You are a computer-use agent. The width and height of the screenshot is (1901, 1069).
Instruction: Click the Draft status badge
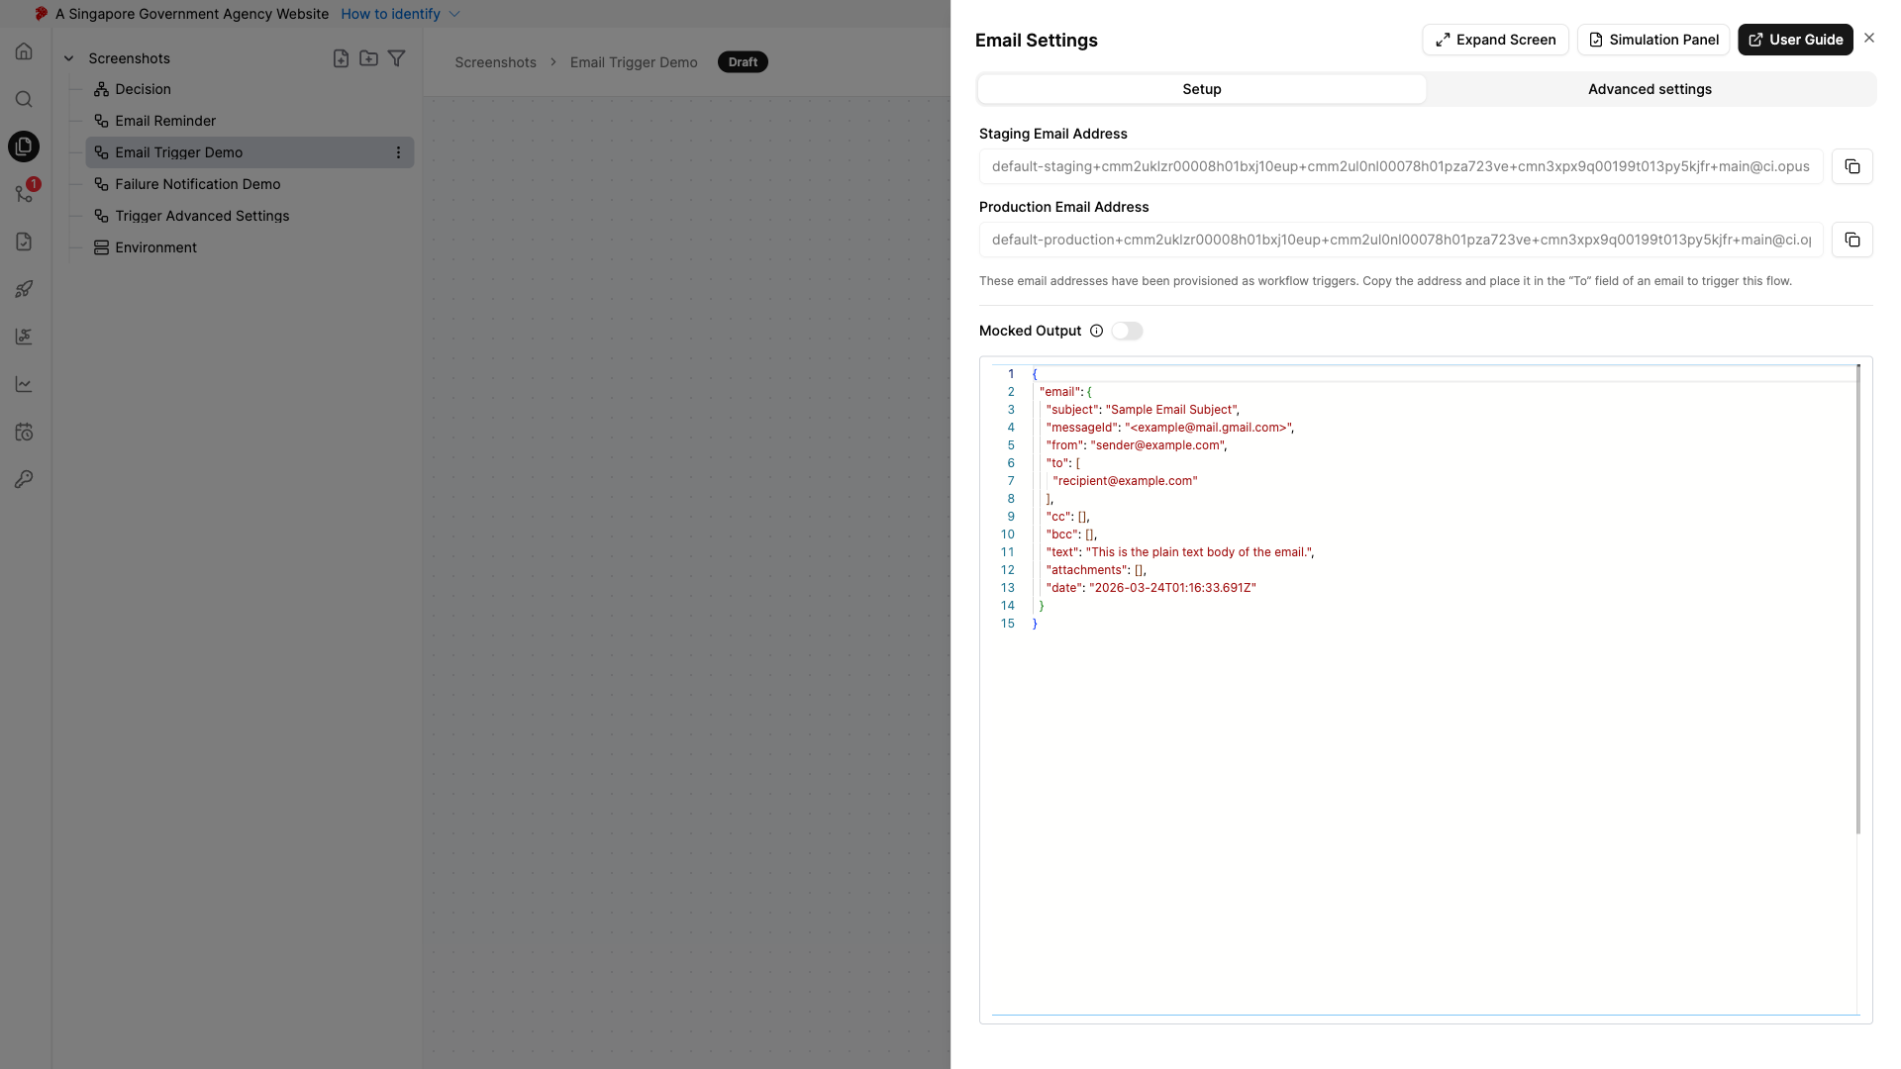[x=743, y=62]
